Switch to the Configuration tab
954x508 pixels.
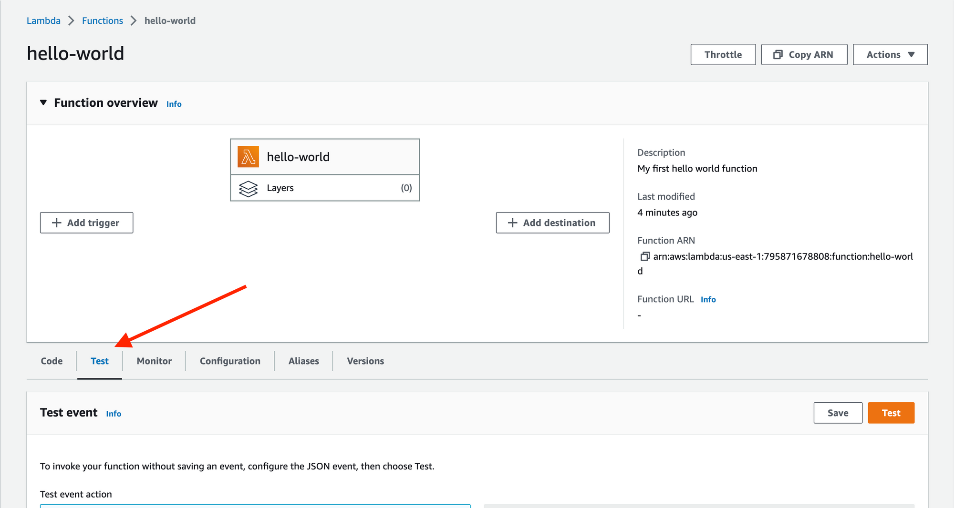[230, 361]
